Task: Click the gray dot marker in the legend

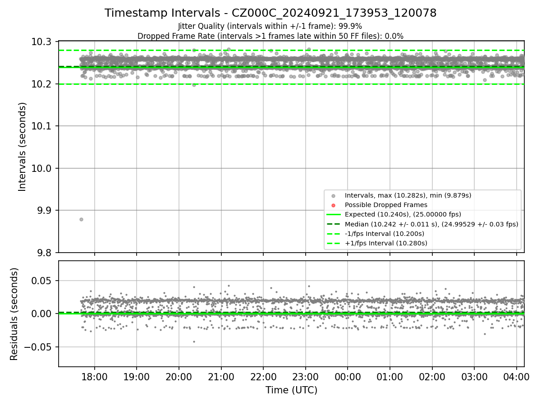Action: (x=333, y=196)
